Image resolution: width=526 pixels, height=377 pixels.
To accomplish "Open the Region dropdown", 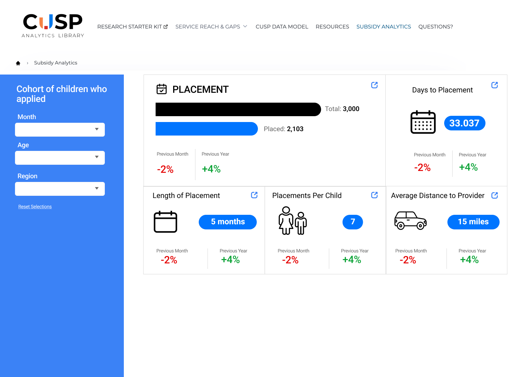I will click(x=60, y=189).
